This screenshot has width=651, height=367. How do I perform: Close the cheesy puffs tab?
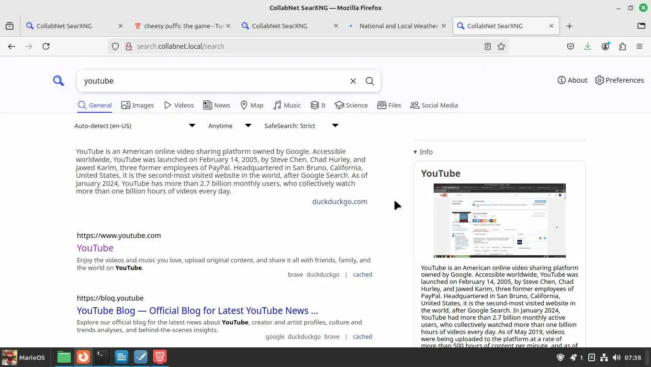coord(228,26)
